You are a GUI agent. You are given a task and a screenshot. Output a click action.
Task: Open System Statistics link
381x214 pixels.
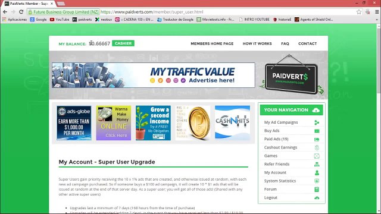[x=280, y=181]
